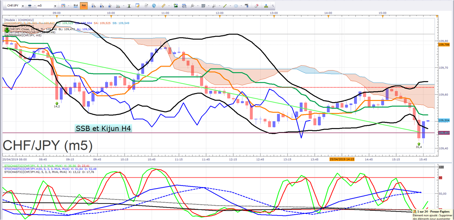Select the ellipse shape drawing tool

coord(236,6)
